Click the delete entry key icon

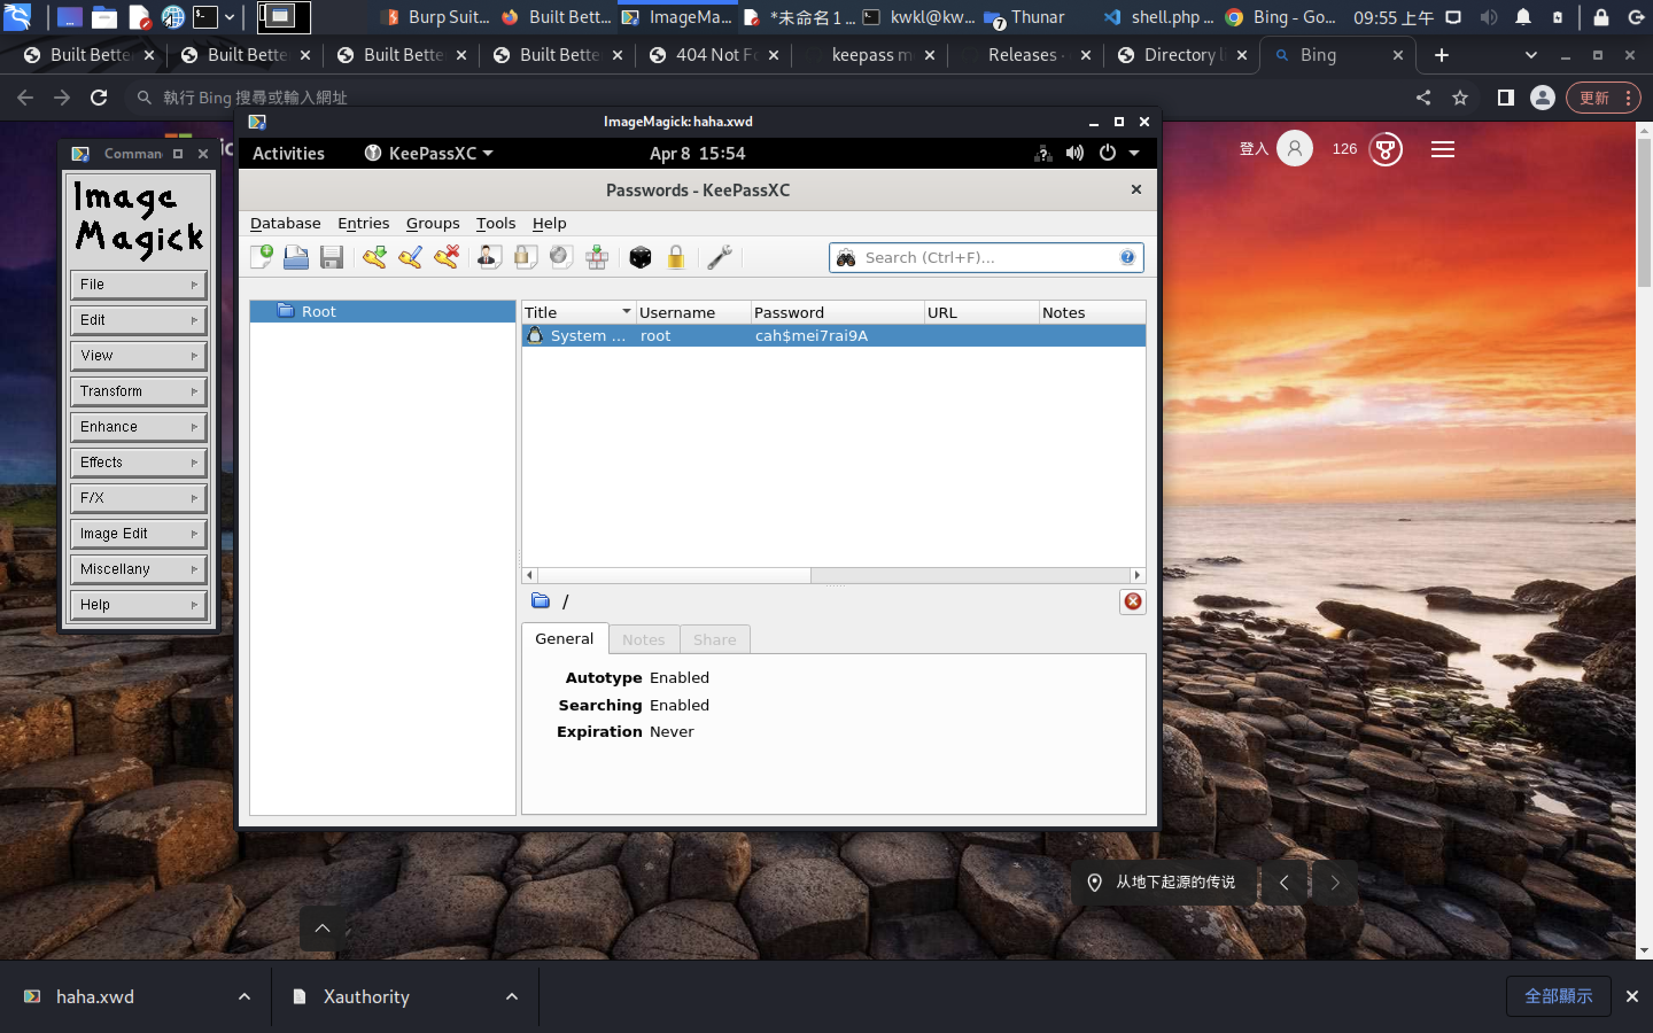click(x=446, y=257)
